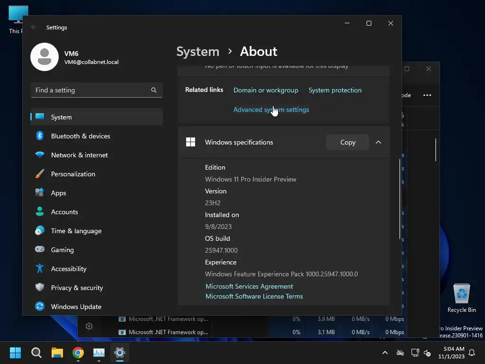Collapse Windows specifications section
Image resolution: width=485 pixels, height=364 pixels.
(x=378, y=142)
